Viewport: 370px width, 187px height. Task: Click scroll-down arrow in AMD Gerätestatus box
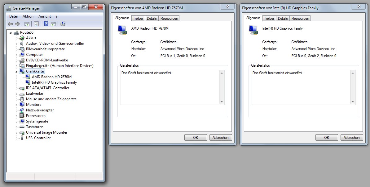click(x=222, y=102)
